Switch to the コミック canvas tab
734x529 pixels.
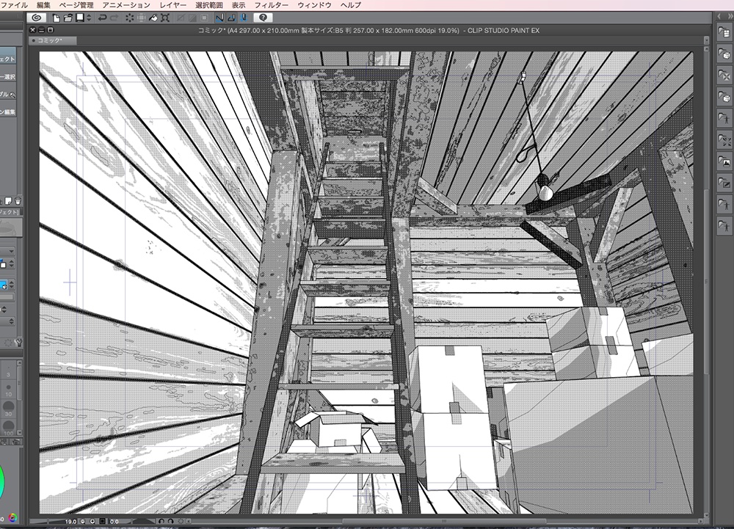[50, 41]
